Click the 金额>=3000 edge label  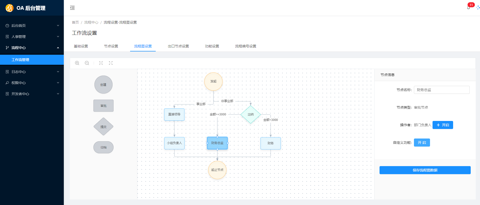coord(218,114)
